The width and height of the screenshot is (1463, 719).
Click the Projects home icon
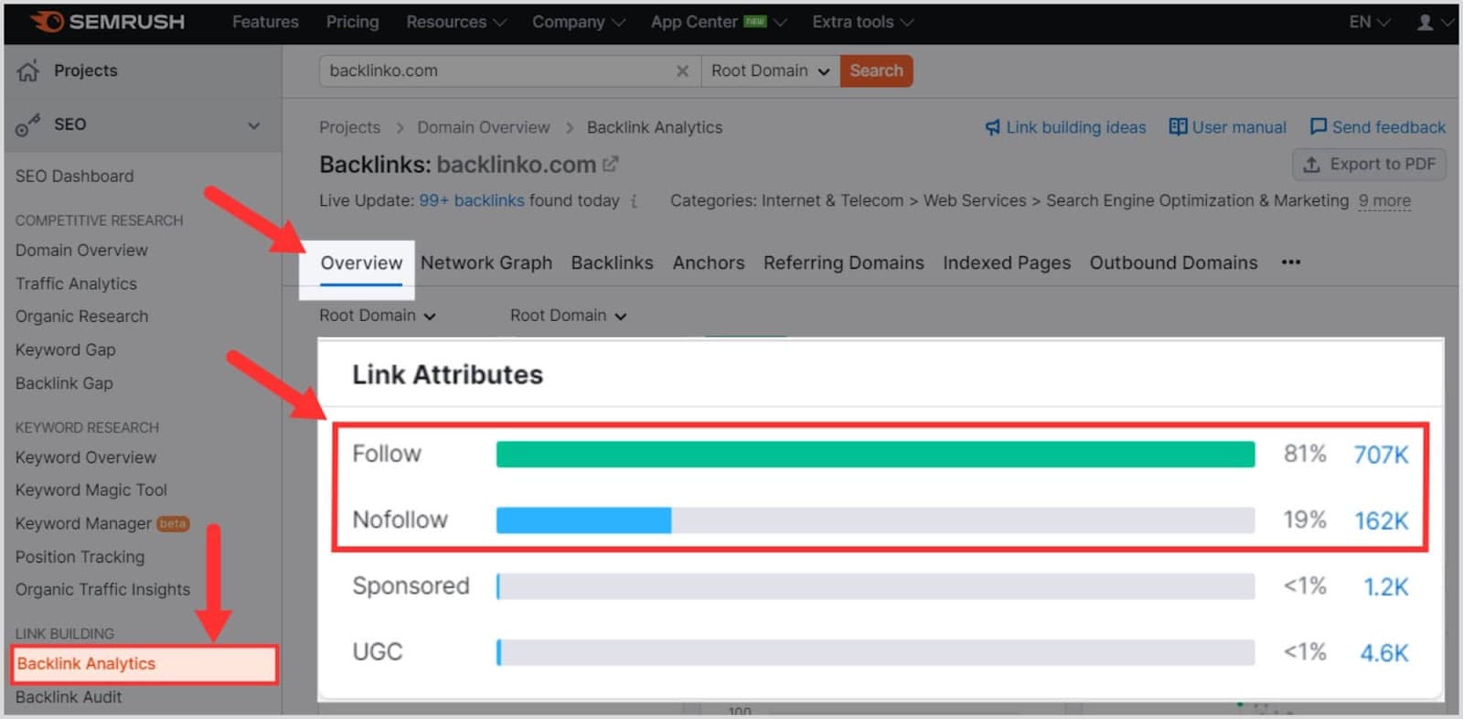tap(28, 71)
